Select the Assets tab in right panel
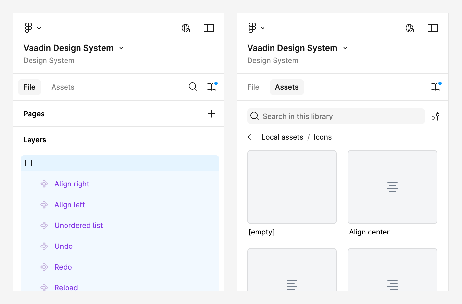Image resolution: width=462 pixels, height=304 pixels. (x=287, y=87)
